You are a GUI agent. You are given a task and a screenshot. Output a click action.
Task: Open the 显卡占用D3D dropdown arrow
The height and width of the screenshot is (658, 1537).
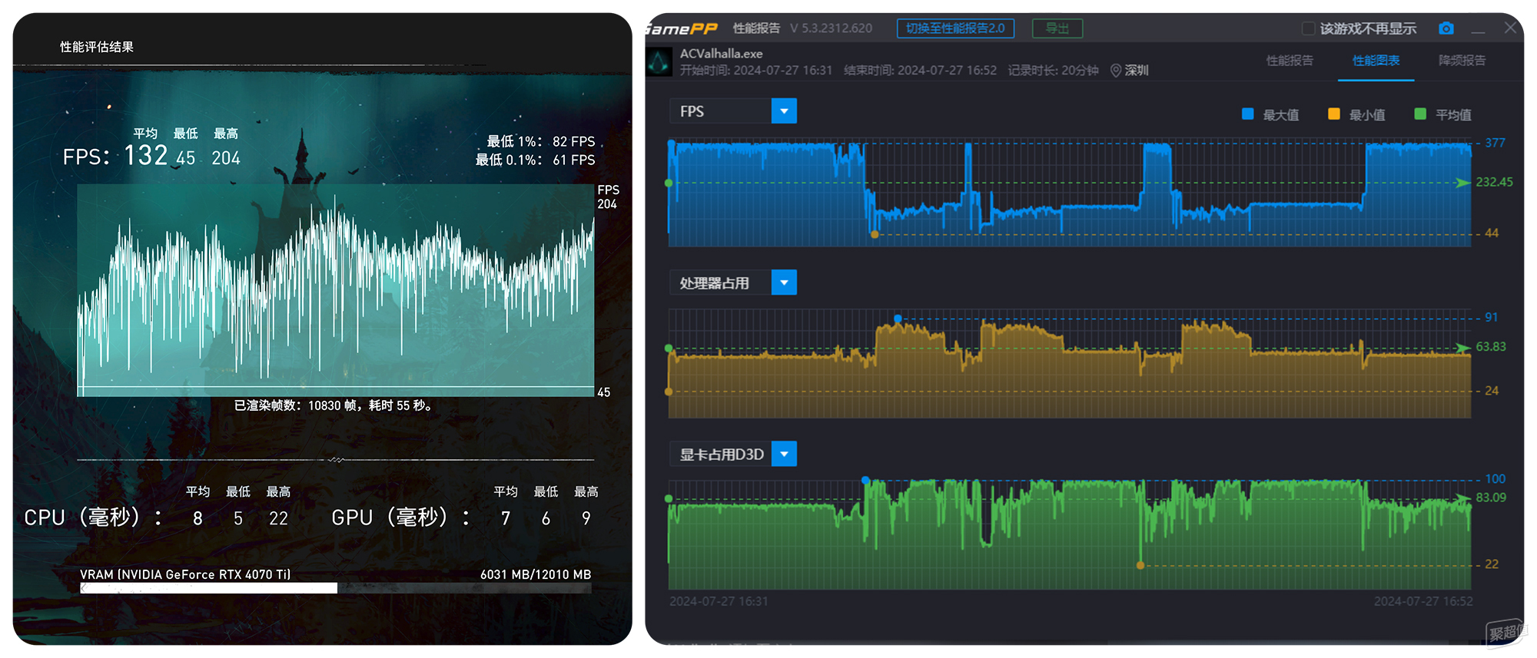click(784, 454)
